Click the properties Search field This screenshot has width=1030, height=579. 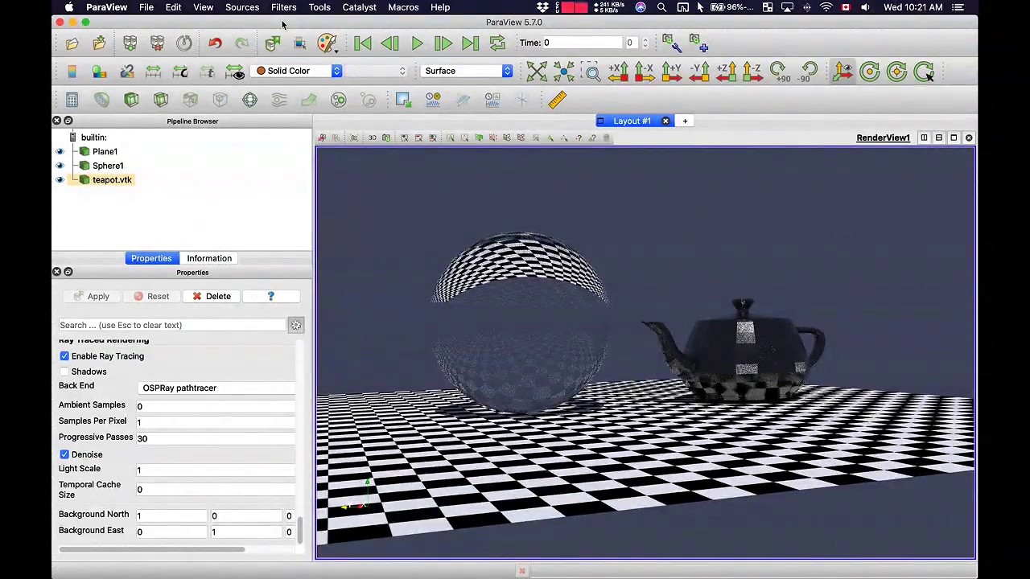[172, 325]
